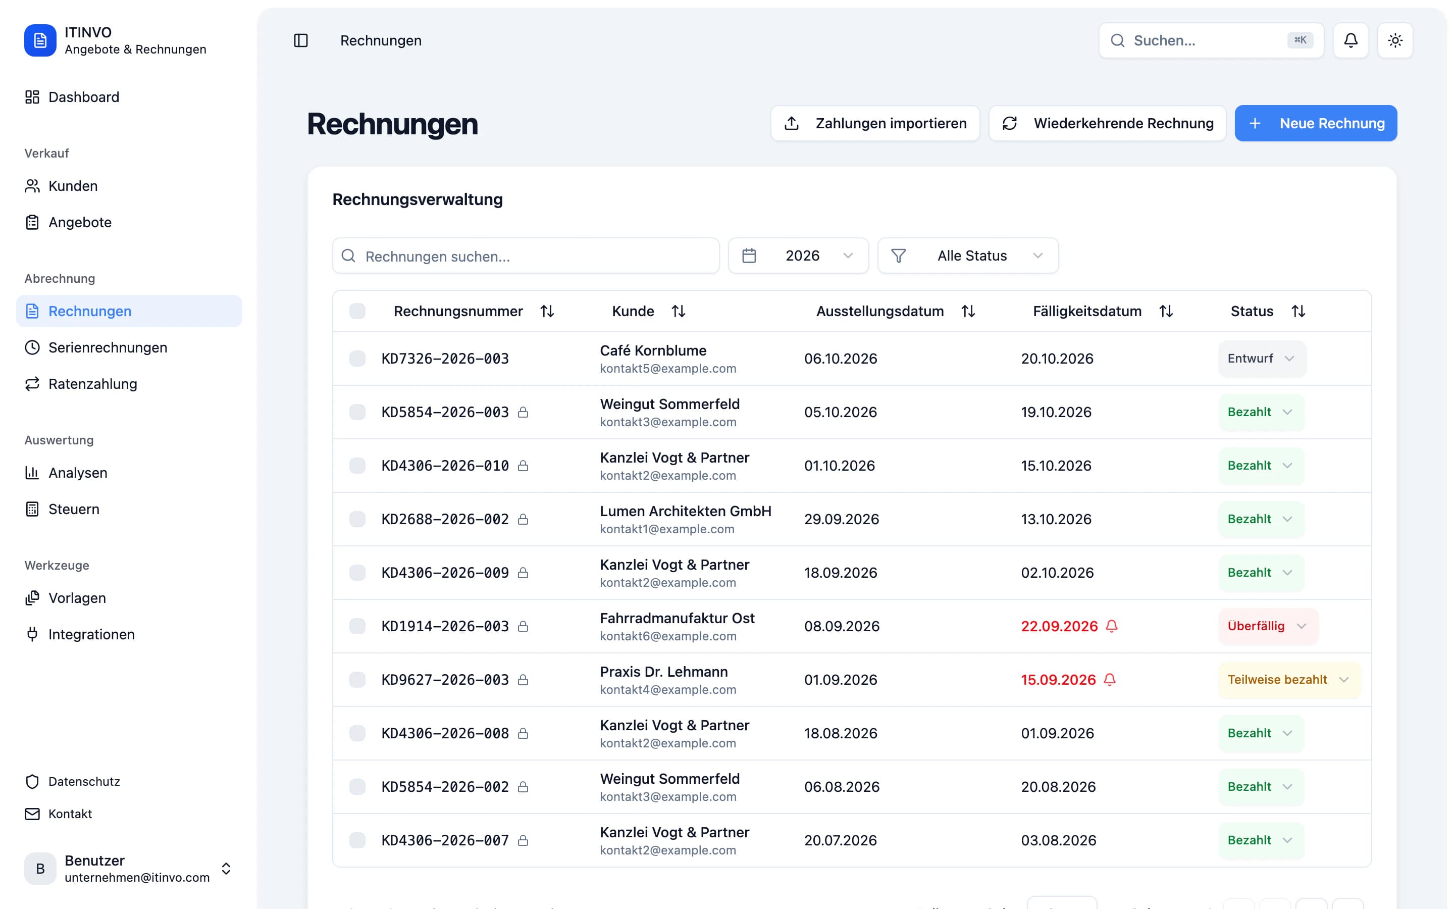
Task: Open the notifications bell
Action: click(x=1351, y=40)
